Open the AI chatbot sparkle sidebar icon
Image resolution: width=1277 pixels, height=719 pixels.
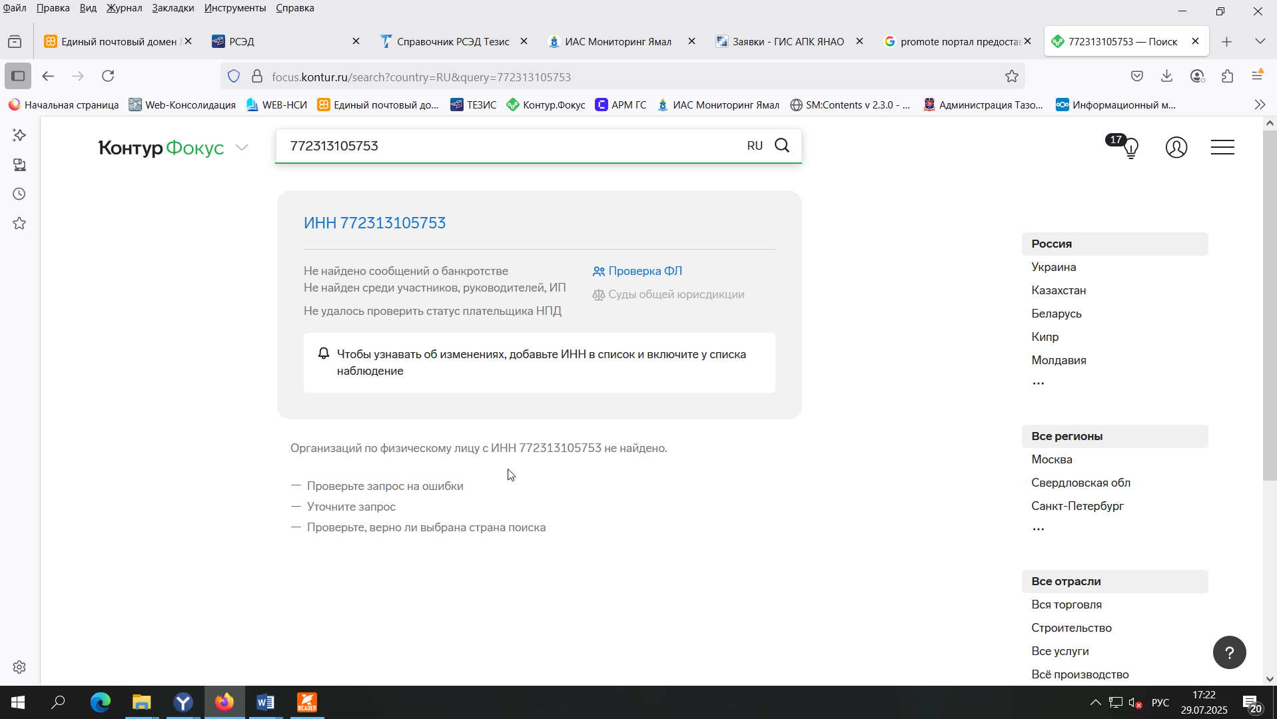point(19,135)
